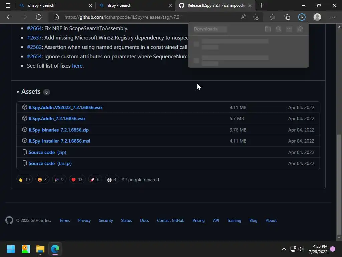This screenshot has height=257, width=342.
Task: Search downloads using the magnifier icon
Action: coord(279,29)
